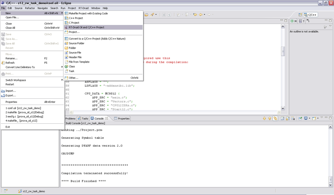Go to next annotation toolbar icon
The height and width of the screenshot is (195, 334).
click(178, 15)
